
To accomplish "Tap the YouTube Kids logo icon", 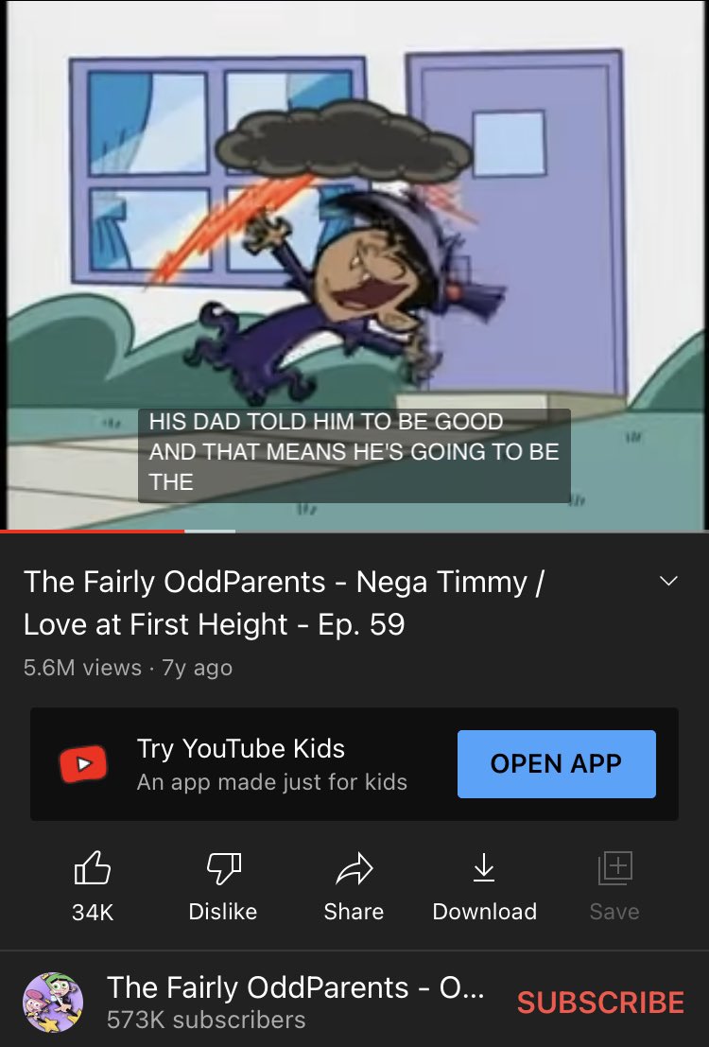I will coord(83,764).
